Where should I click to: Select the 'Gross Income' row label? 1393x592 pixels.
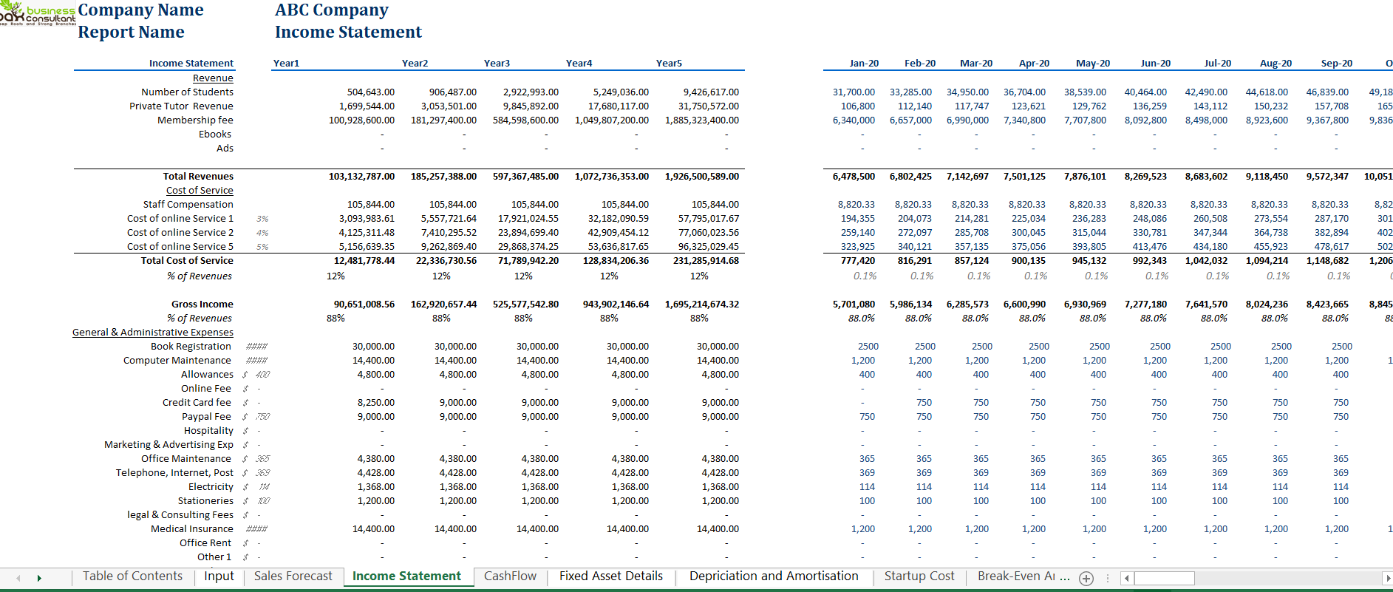coord(202,304)
